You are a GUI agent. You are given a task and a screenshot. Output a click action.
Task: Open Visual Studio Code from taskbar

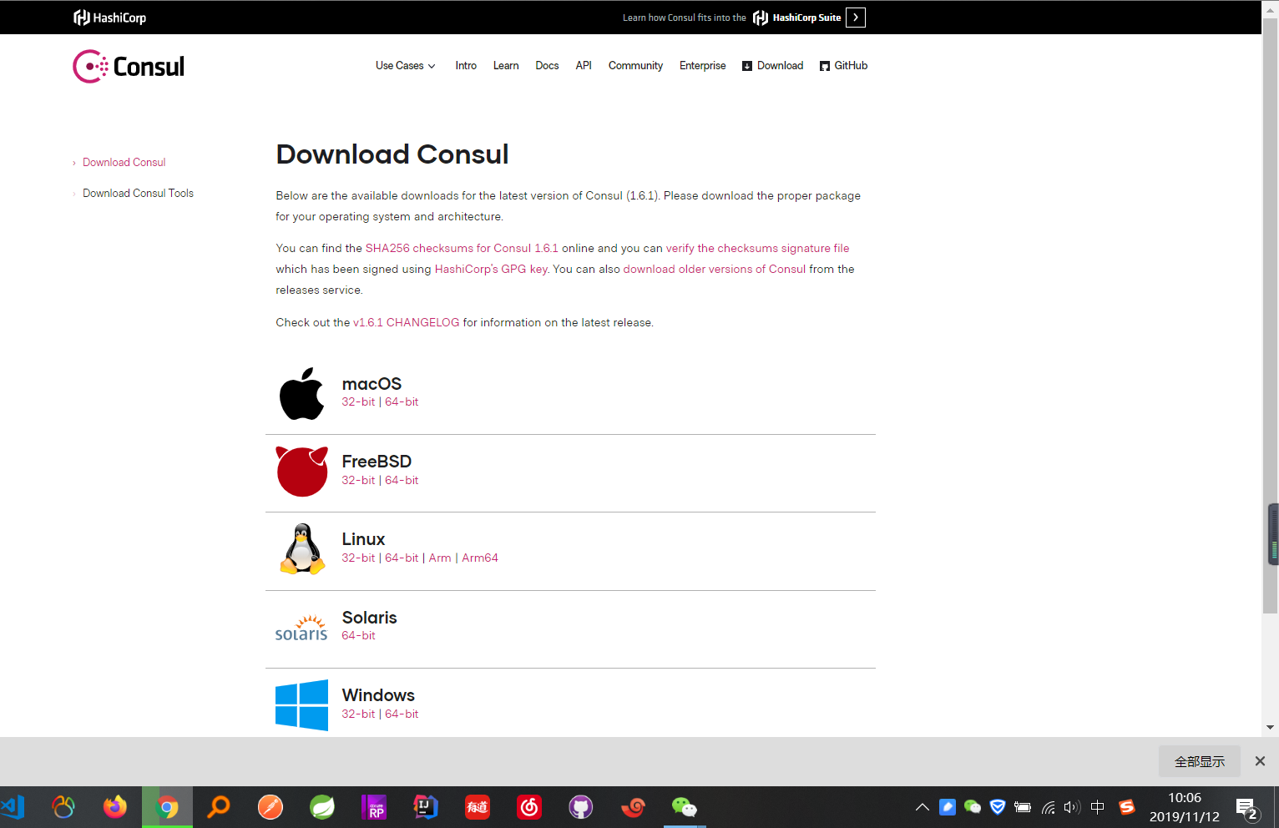(12, 807)
